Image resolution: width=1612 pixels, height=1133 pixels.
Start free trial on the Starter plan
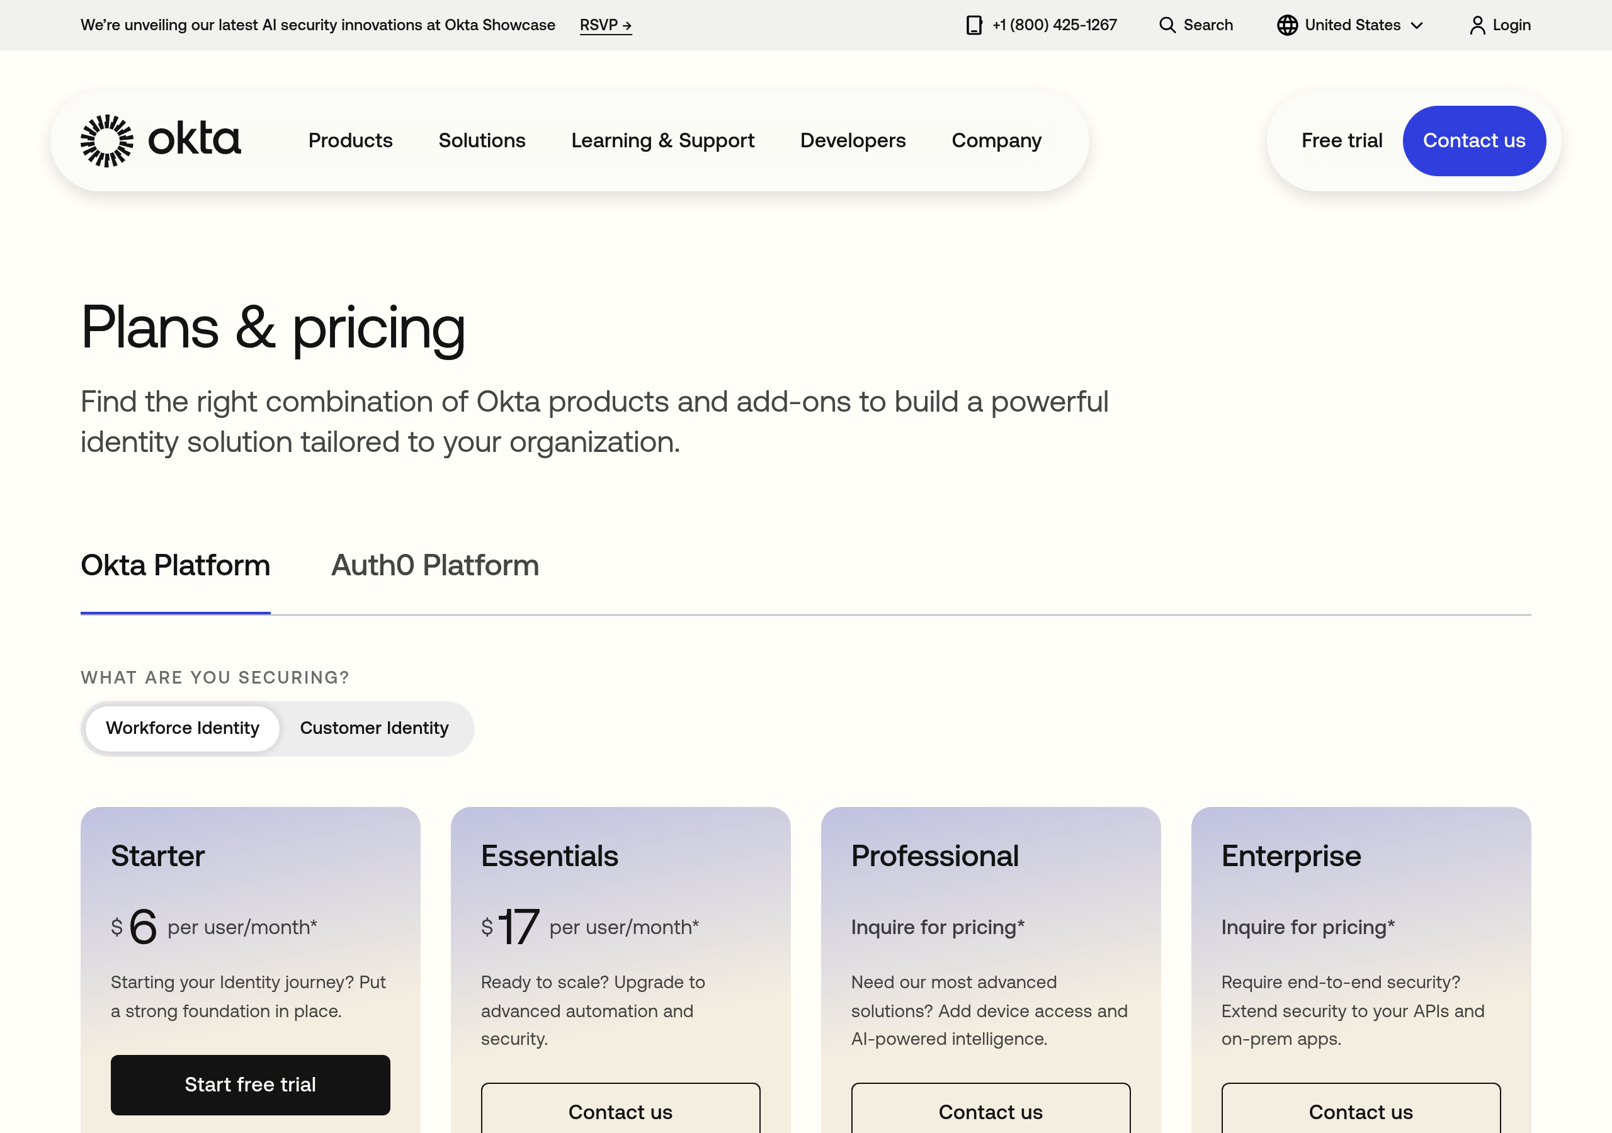[250, 1084]
